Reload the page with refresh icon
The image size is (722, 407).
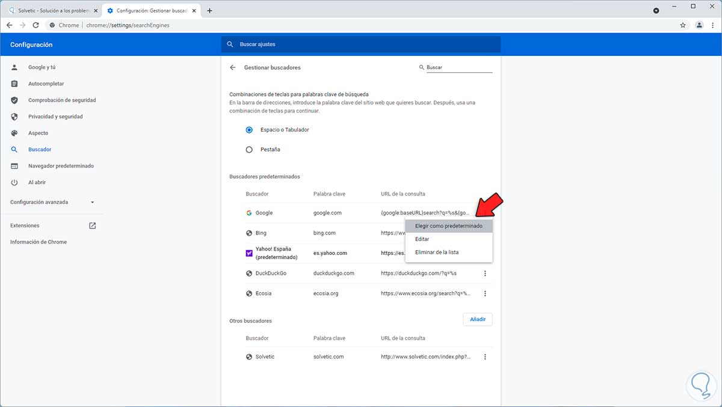35,25
